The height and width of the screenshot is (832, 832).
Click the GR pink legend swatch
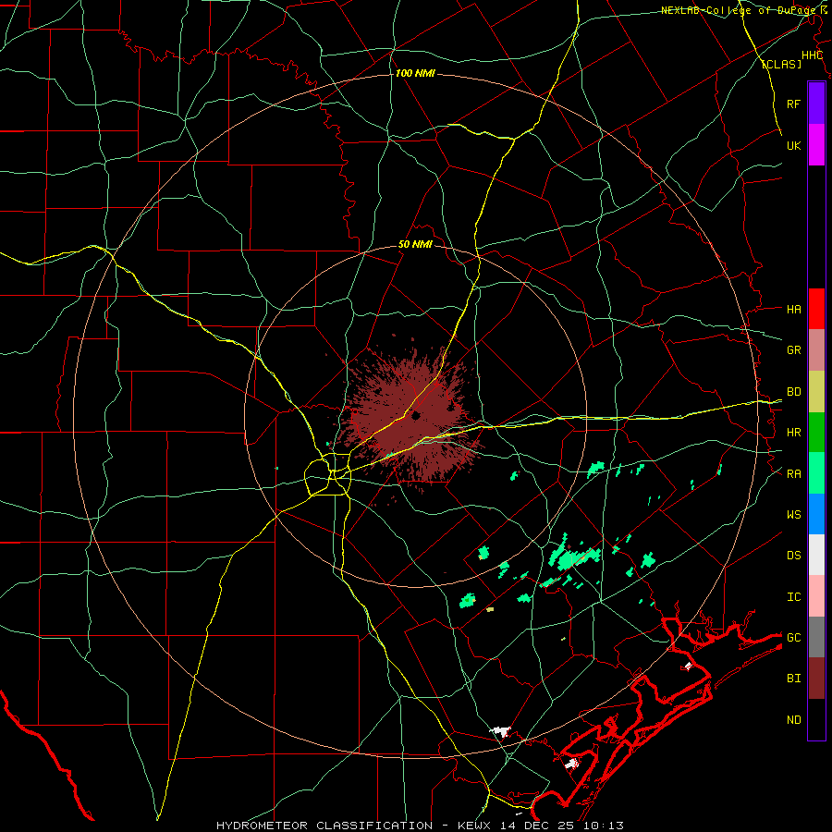(x=816, y=350)
